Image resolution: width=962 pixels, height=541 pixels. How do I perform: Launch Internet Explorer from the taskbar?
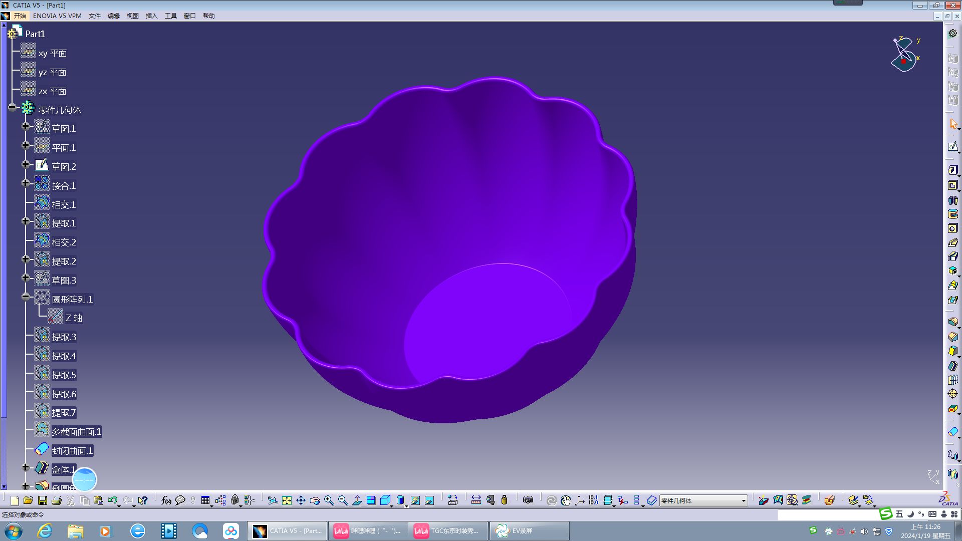pyautogui.click(x=45, y=531)
